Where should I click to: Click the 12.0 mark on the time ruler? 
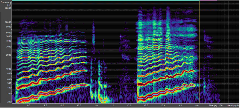[129, 105]
